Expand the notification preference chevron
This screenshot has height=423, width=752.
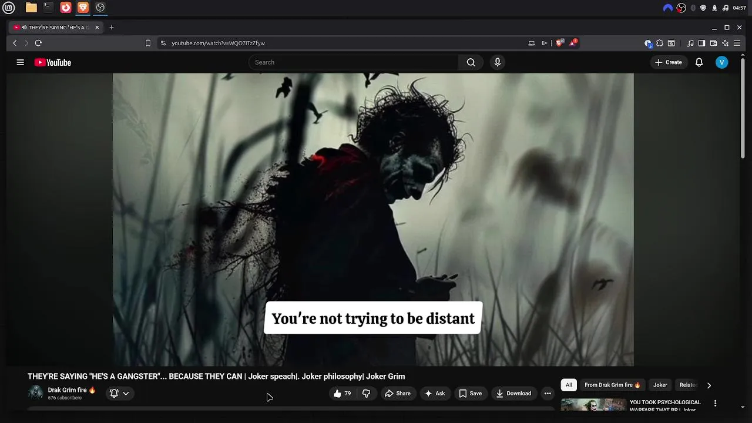[126, 394]
